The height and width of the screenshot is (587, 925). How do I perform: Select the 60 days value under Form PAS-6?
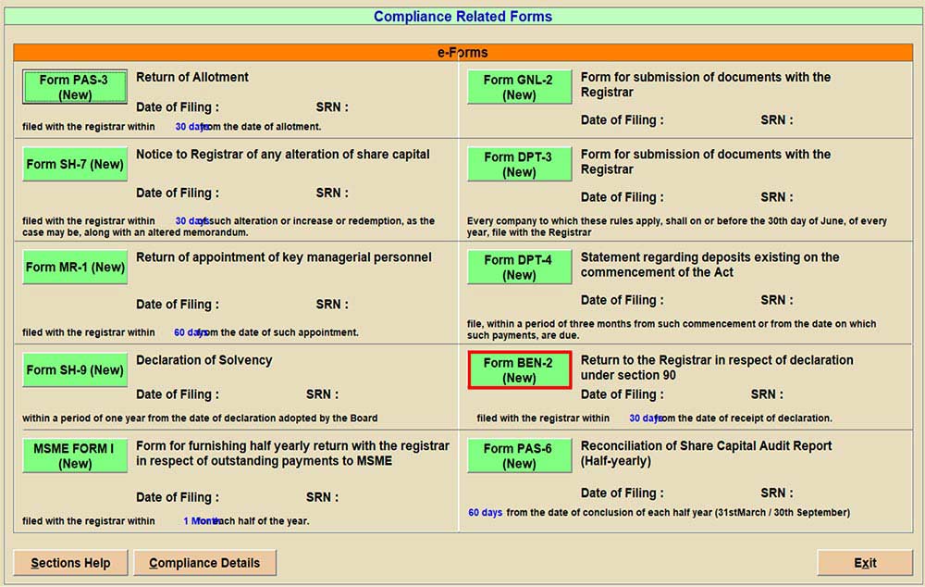pyautogui.click(x=485, y=512)
